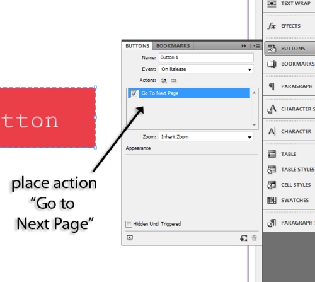
Task: Delete with the trash icon
Action: 254,238
